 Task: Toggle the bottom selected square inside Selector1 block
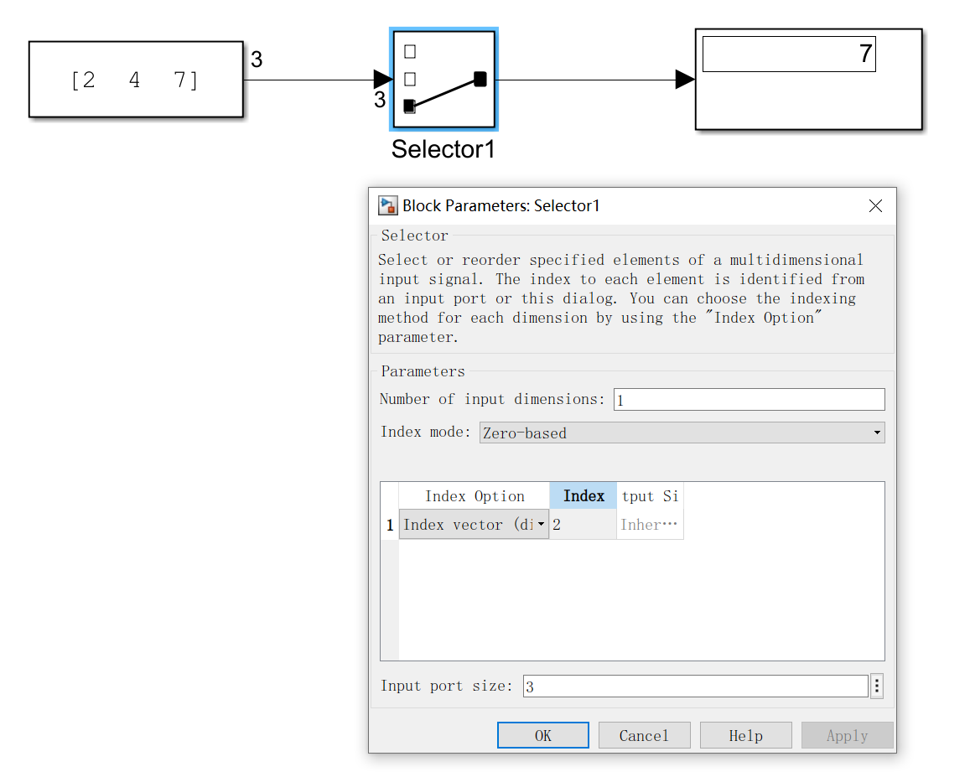408,106
